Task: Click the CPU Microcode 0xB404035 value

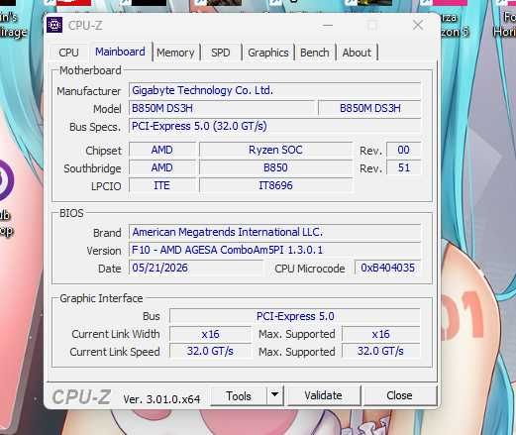Action: click(387, 268)
